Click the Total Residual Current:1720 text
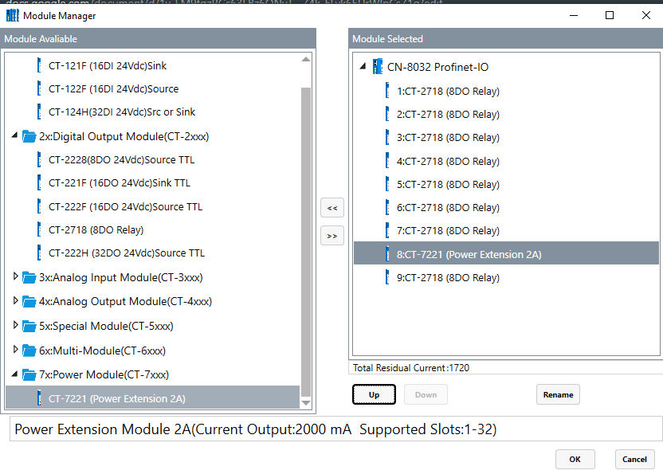 411,368
